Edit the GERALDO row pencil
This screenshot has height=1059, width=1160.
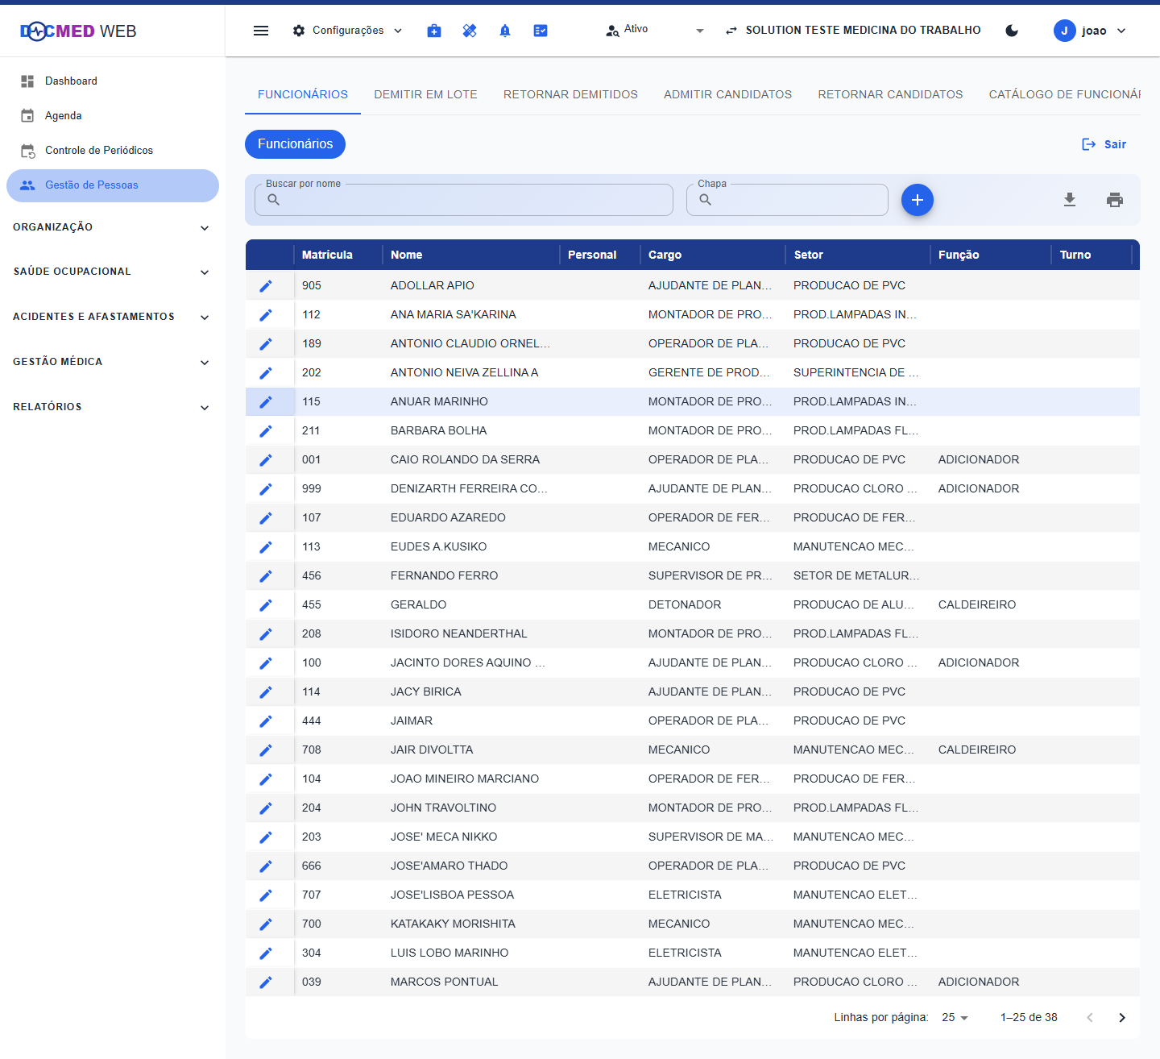(x=266, y=605)
